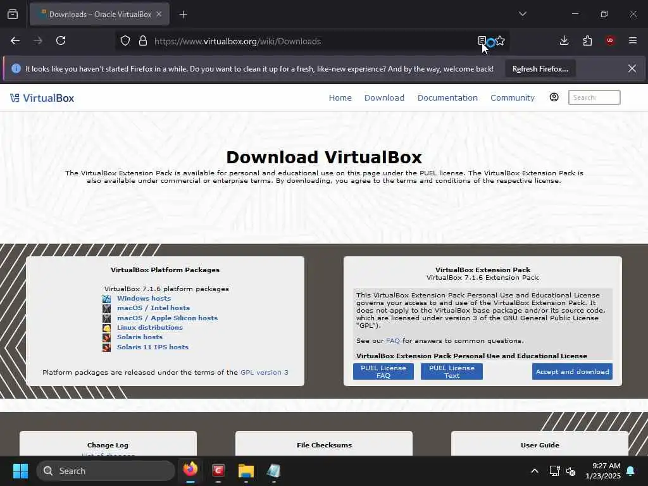Click the Linux distributions penguin icon
The image size is (648, 486).
(106, 328)
